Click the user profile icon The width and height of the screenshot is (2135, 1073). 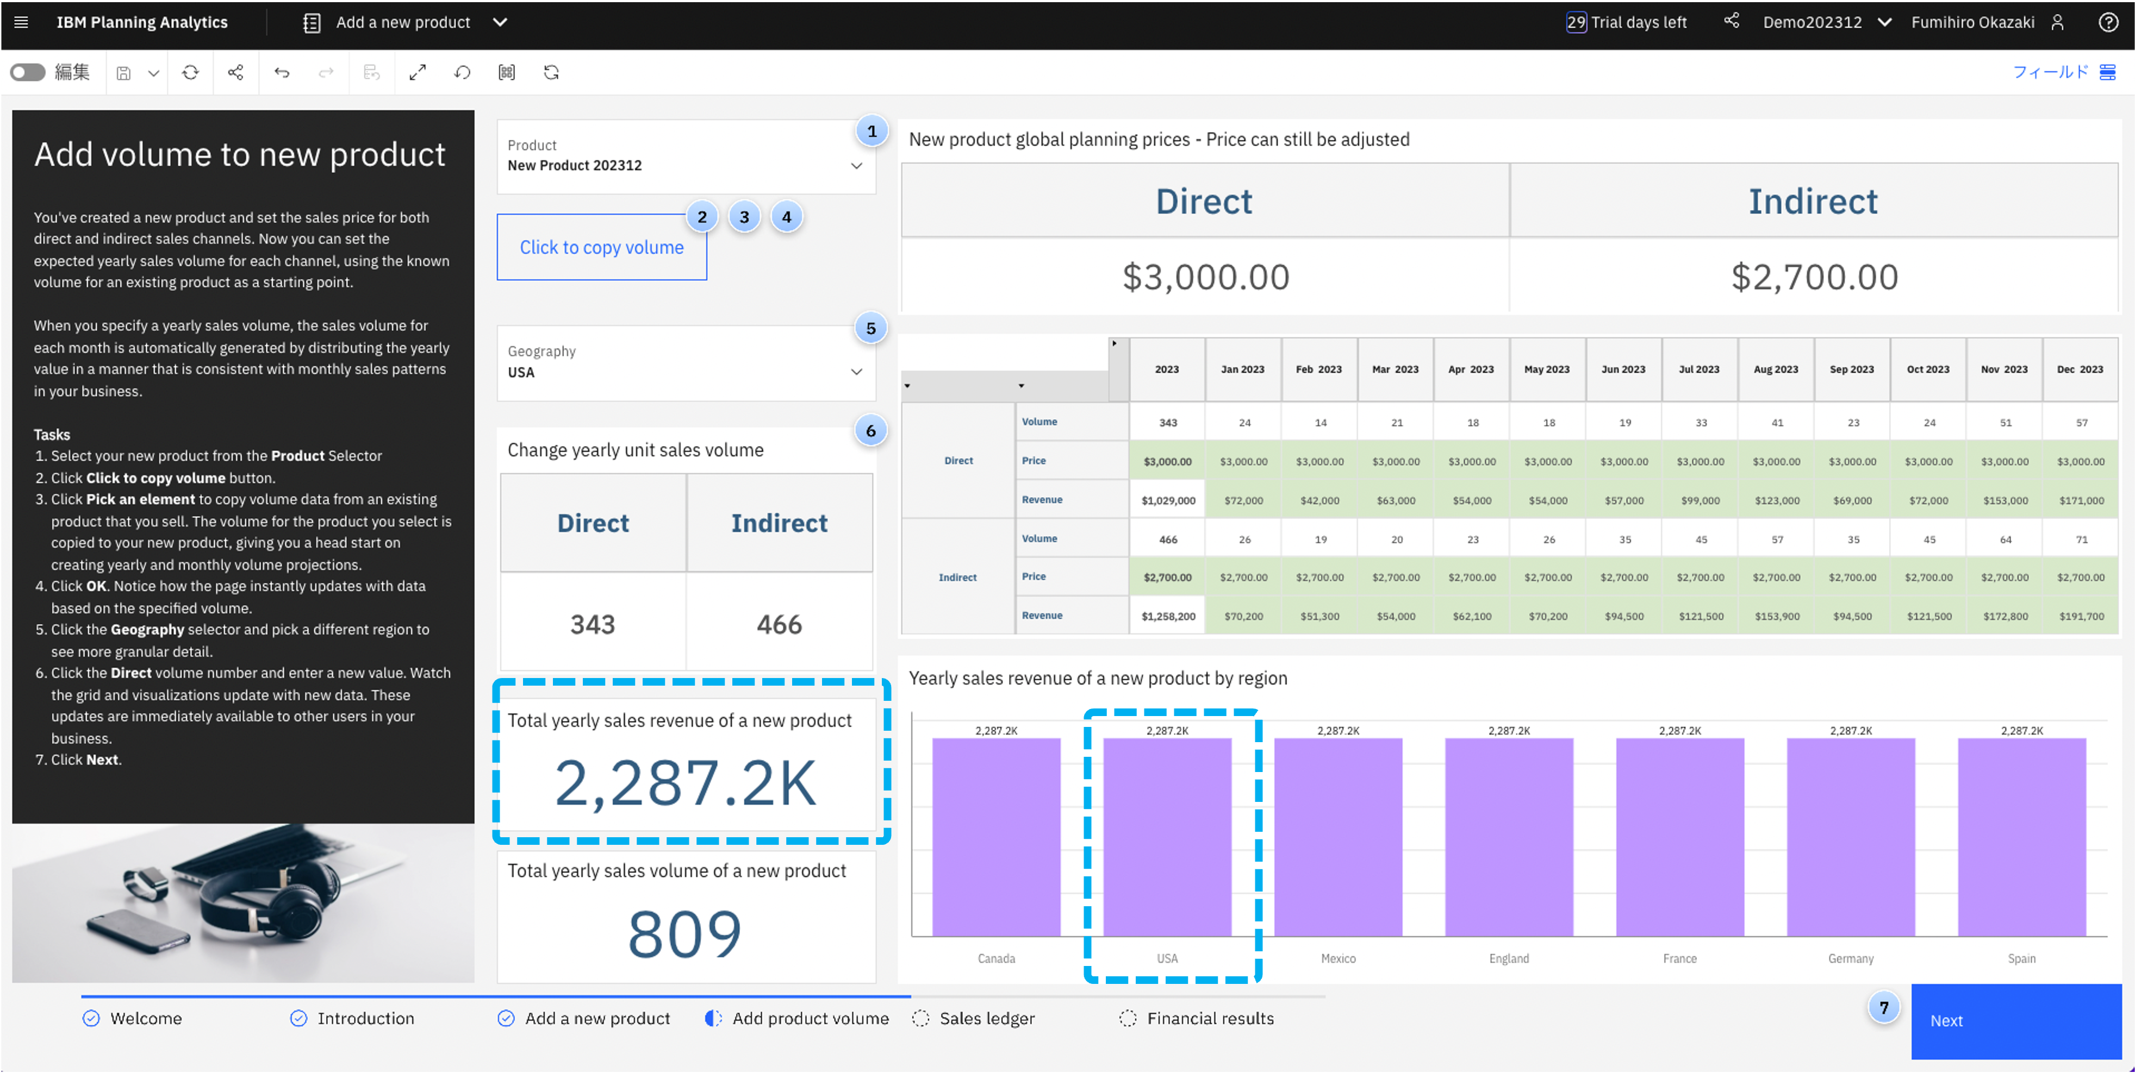2057,22
